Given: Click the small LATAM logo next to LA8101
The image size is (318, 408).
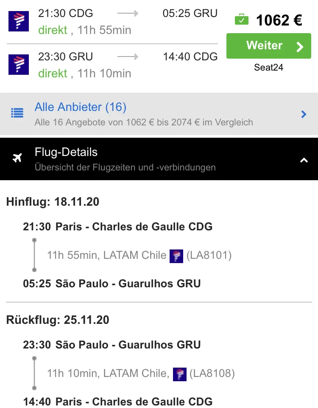Looking at the screenshot, I should (176, 256).
